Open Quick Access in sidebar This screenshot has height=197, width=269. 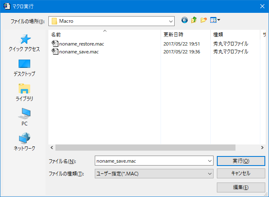tap(24, 43)
